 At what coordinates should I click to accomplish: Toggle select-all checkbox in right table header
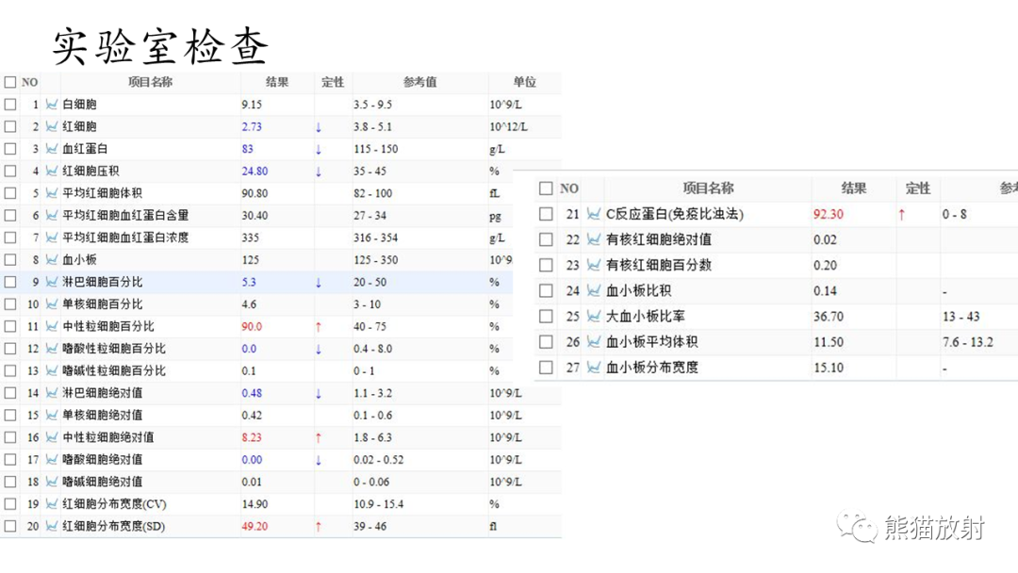tap(546, 188)
